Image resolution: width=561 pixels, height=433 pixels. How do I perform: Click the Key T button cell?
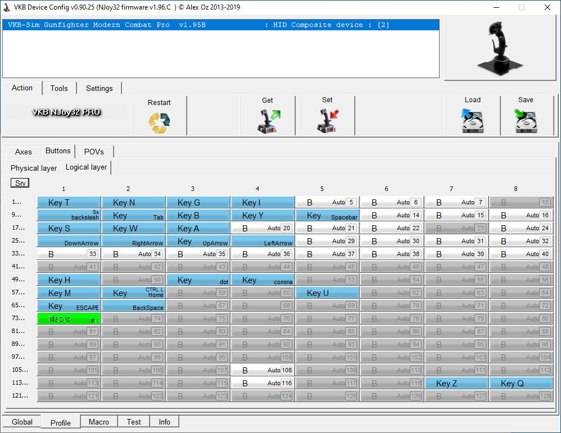click(x=69, y=202)
